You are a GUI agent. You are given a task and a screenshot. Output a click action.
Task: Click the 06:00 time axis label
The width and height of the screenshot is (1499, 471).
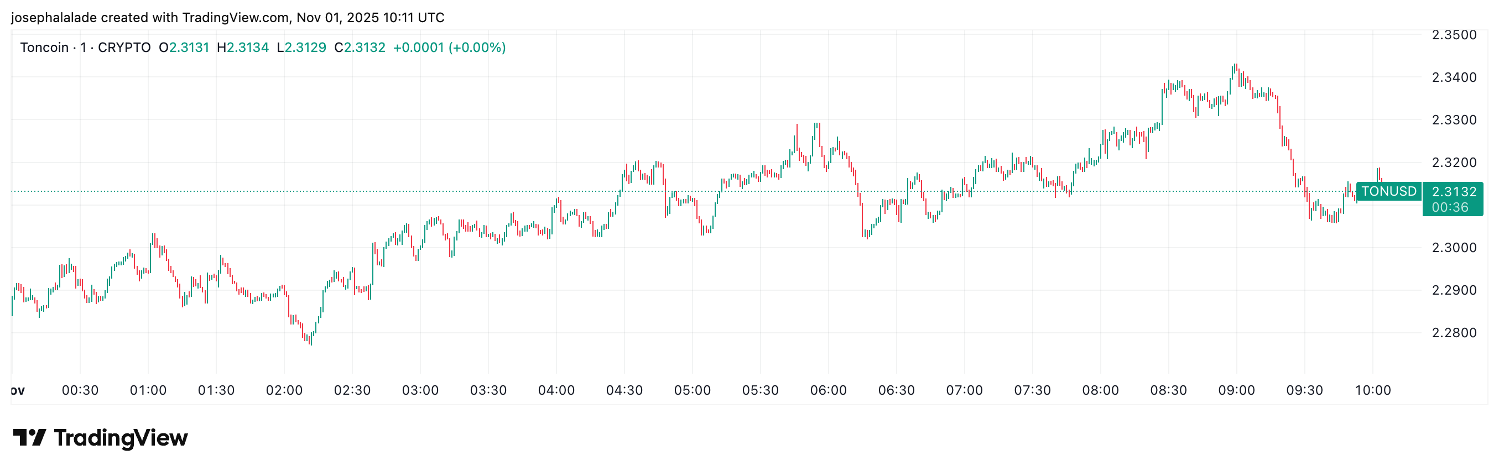click(828, 390)
